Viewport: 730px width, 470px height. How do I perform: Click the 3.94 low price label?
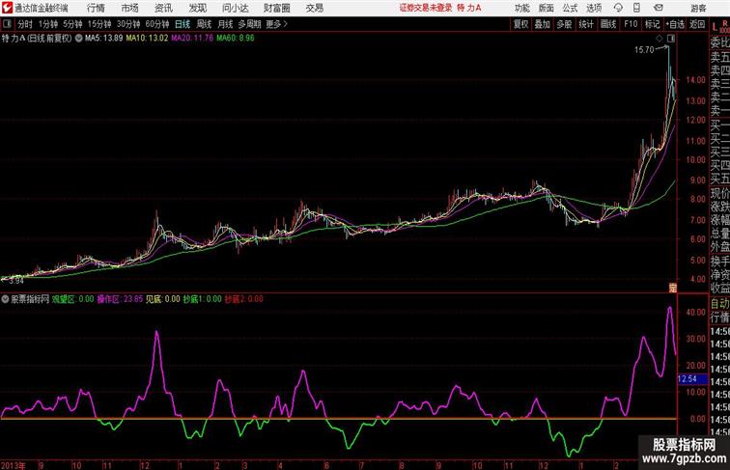(16, 281)
